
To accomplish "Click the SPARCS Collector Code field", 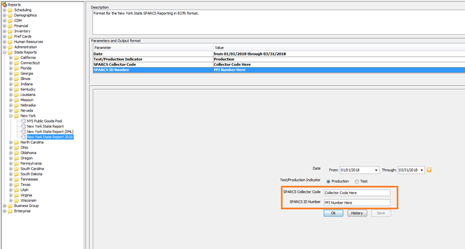I will (357, 193).
